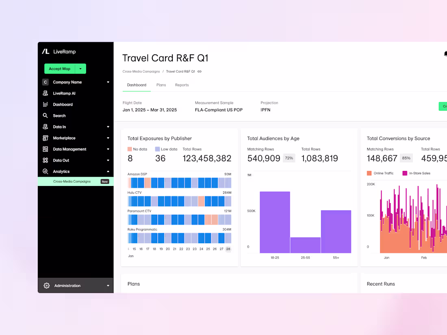
Task: Click the 284M Hulu CTV total
Action: click(x=227, y=192)
